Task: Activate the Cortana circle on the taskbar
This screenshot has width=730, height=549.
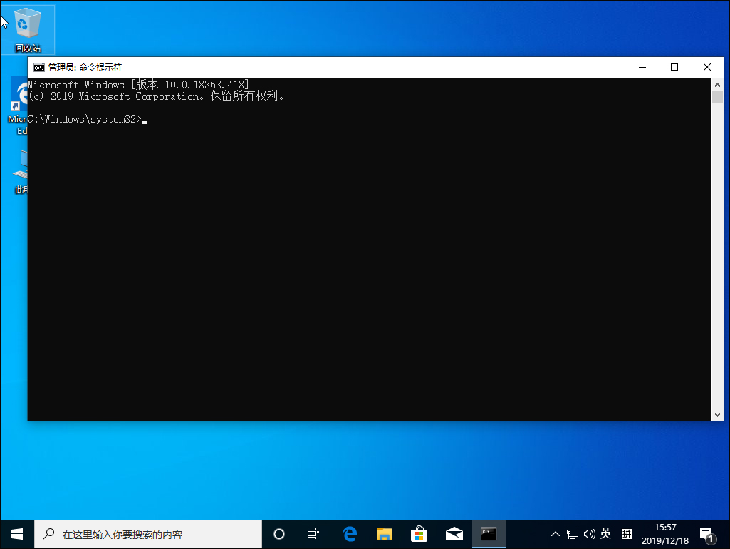Action: coord(278,533)
